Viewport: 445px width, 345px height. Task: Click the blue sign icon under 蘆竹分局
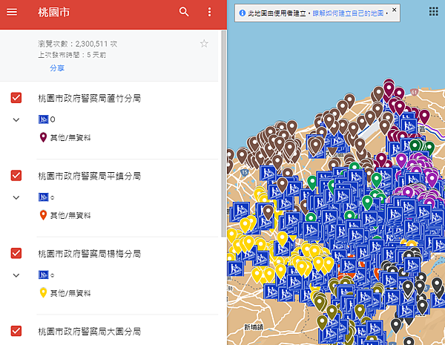click(x=44, y=119)
